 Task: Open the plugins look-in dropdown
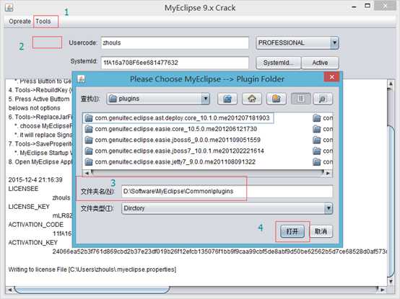click(x=158, y=99)
